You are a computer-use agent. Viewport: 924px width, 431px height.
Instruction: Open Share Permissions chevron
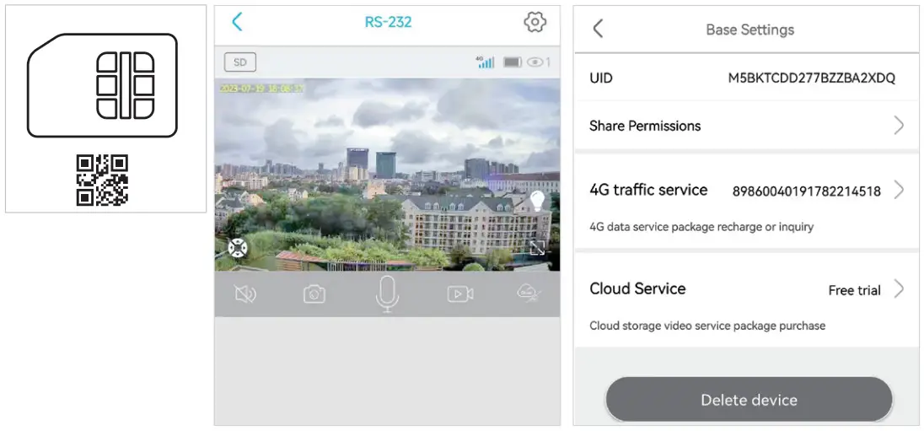(x=898, y=126)
